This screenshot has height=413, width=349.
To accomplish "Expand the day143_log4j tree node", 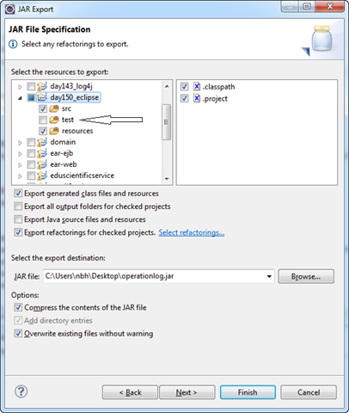I will (20, 87).
